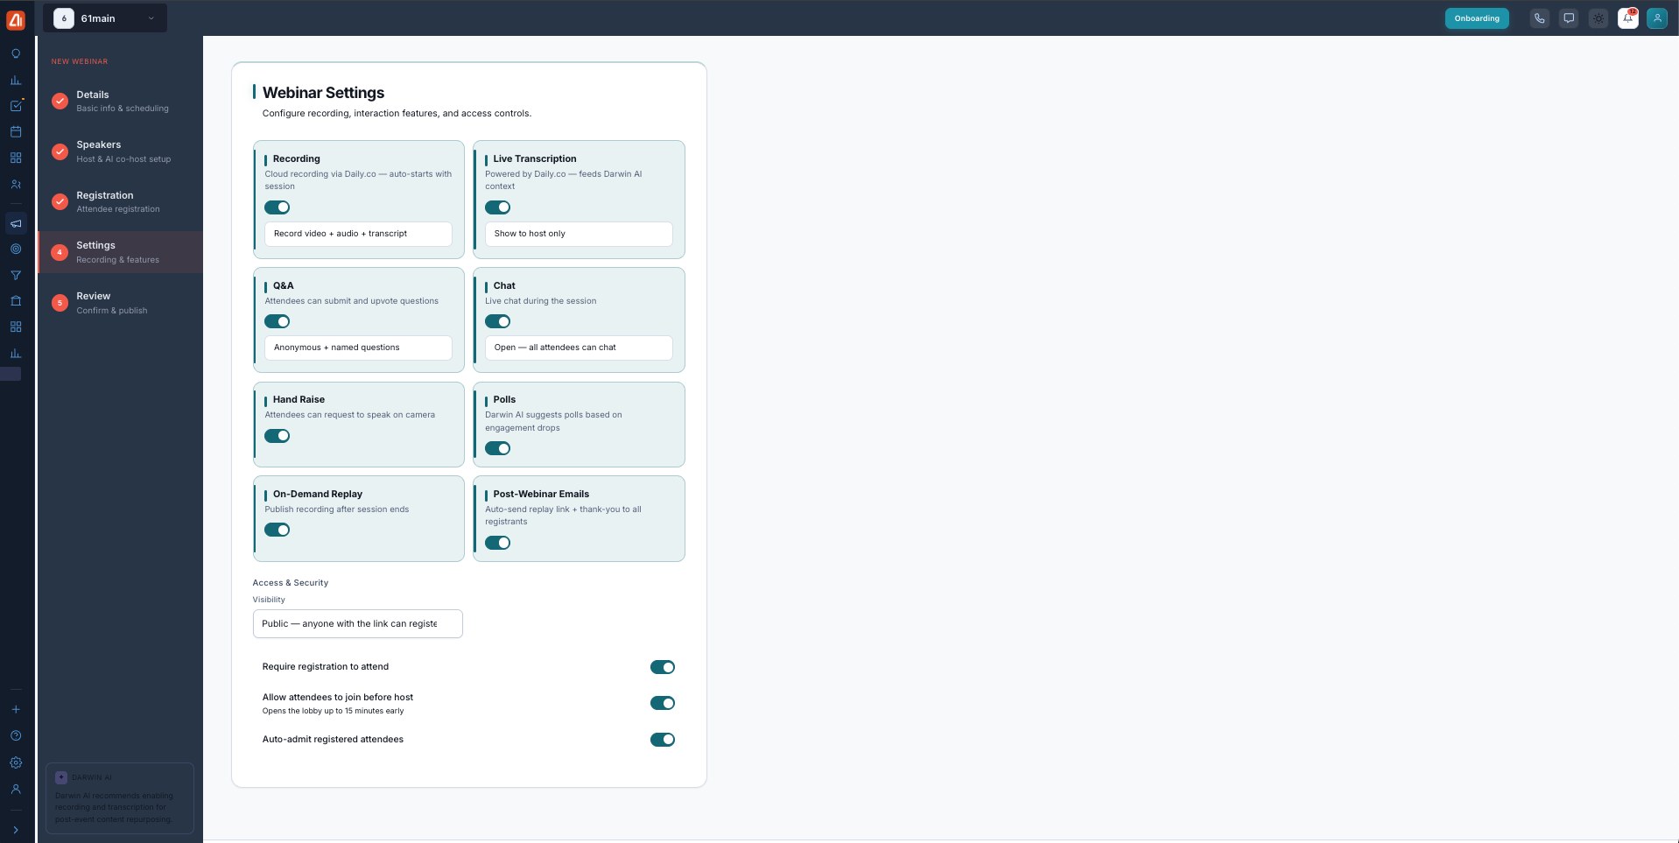Open the settings gear icon in sidebar

[16, 762]
